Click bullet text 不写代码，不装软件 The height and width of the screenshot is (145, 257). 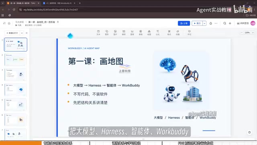coord(90,94)
